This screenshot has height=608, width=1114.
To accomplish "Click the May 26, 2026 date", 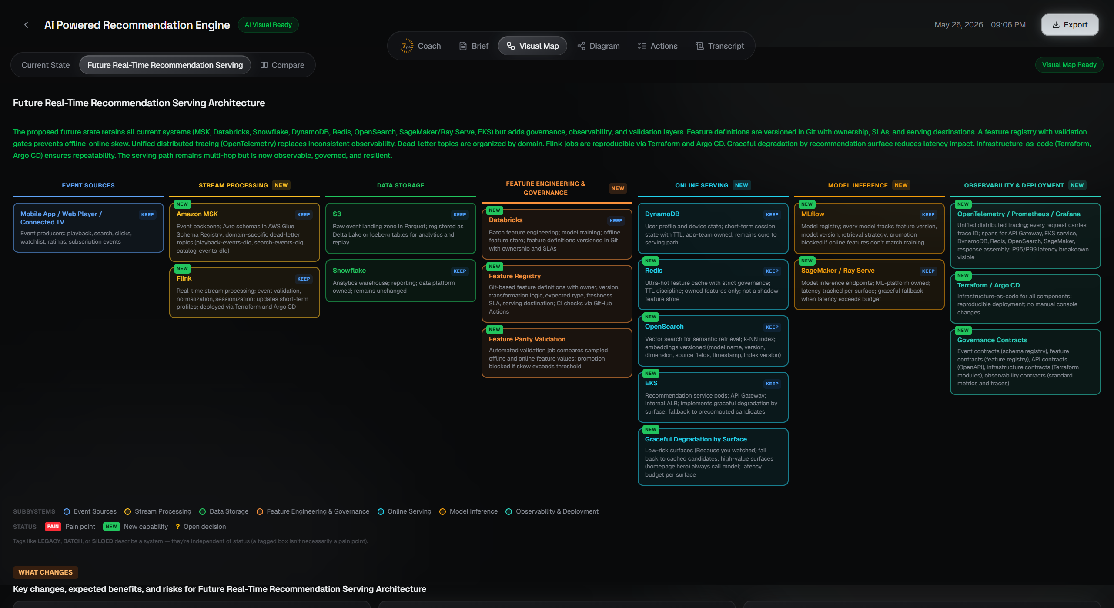I will (x=959, y=25).
